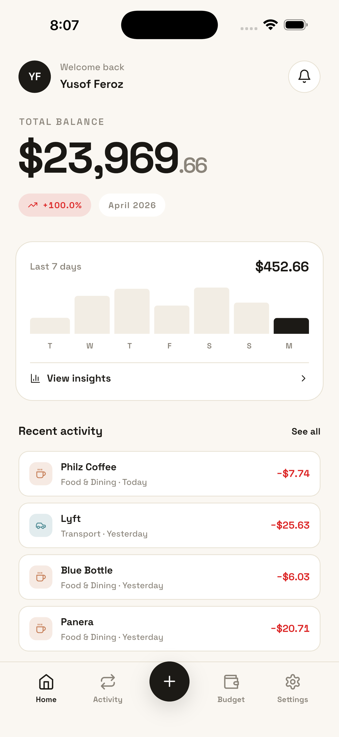Tap the +100.0% trend badge
The image size is (339, 737).
coord(55,205)
